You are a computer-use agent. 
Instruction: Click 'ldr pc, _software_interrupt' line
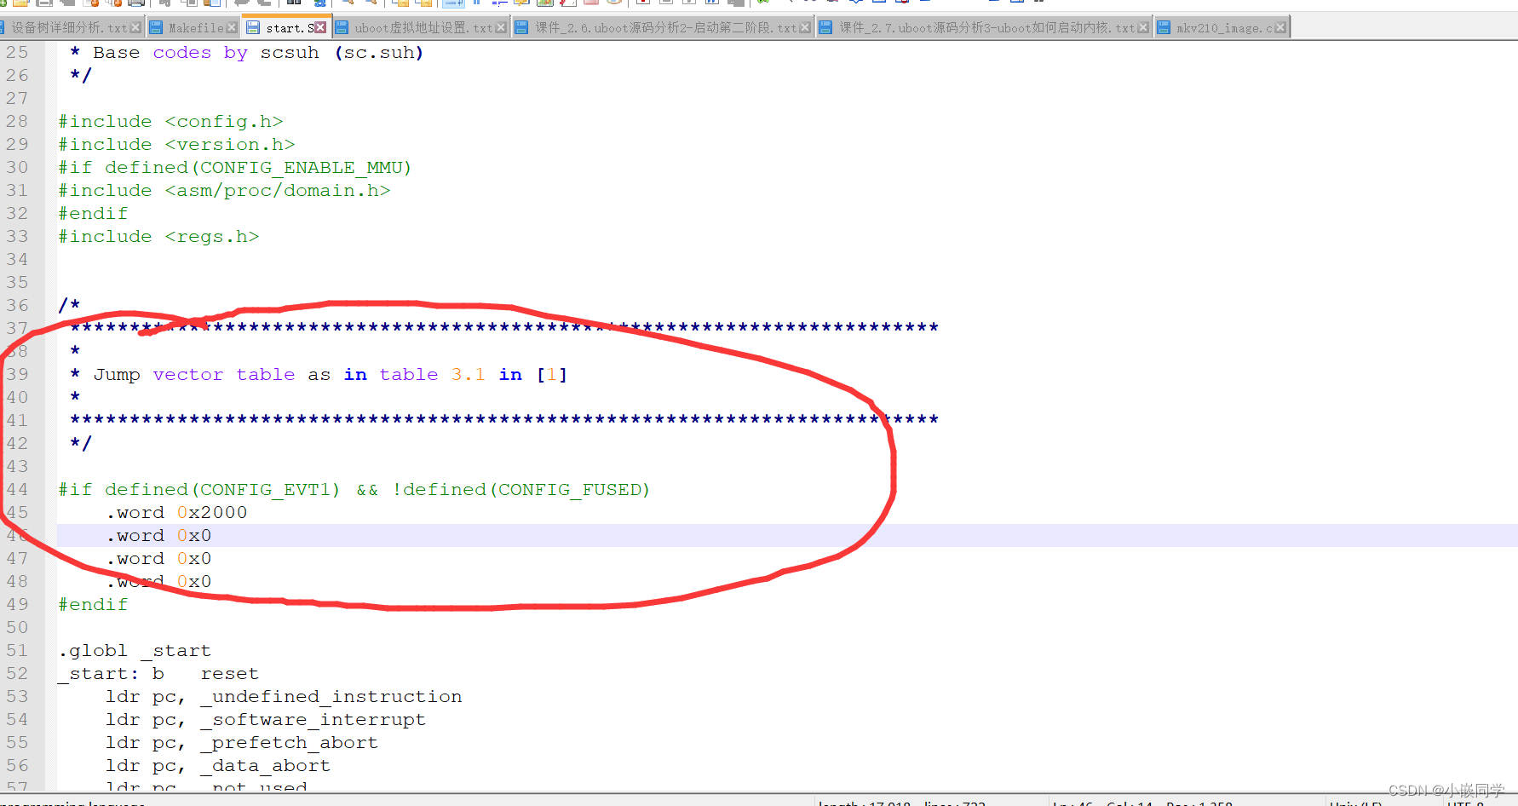(266, 720)
